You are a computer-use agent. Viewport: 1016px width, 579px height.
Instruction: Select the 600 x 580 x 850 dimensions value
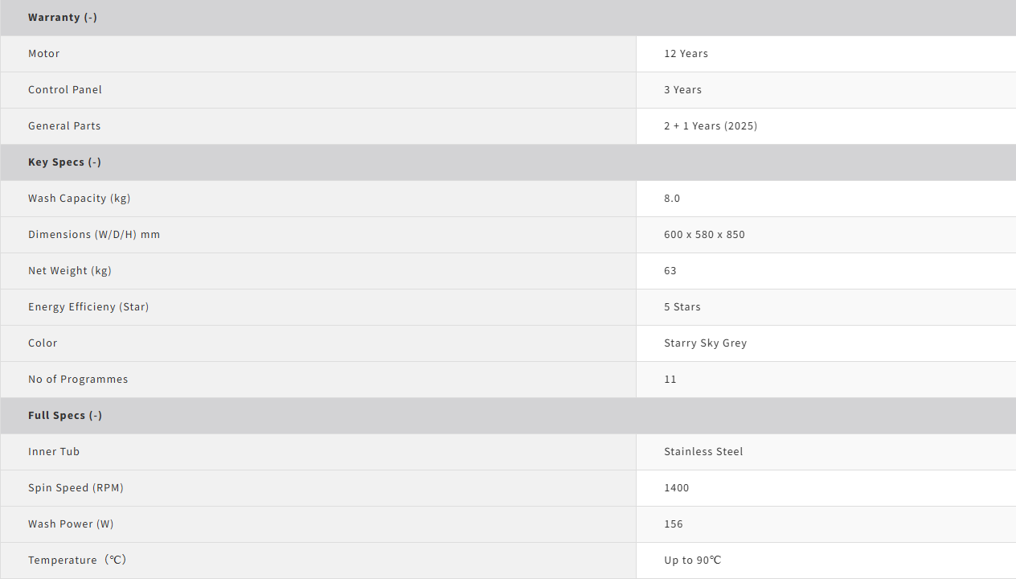(x=704, y=235)
